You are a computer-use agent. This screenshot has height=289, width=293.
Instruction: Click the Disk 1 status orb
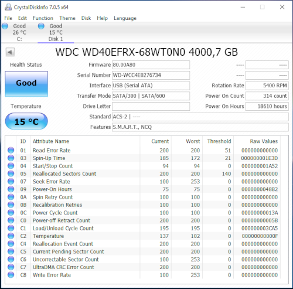41,26
